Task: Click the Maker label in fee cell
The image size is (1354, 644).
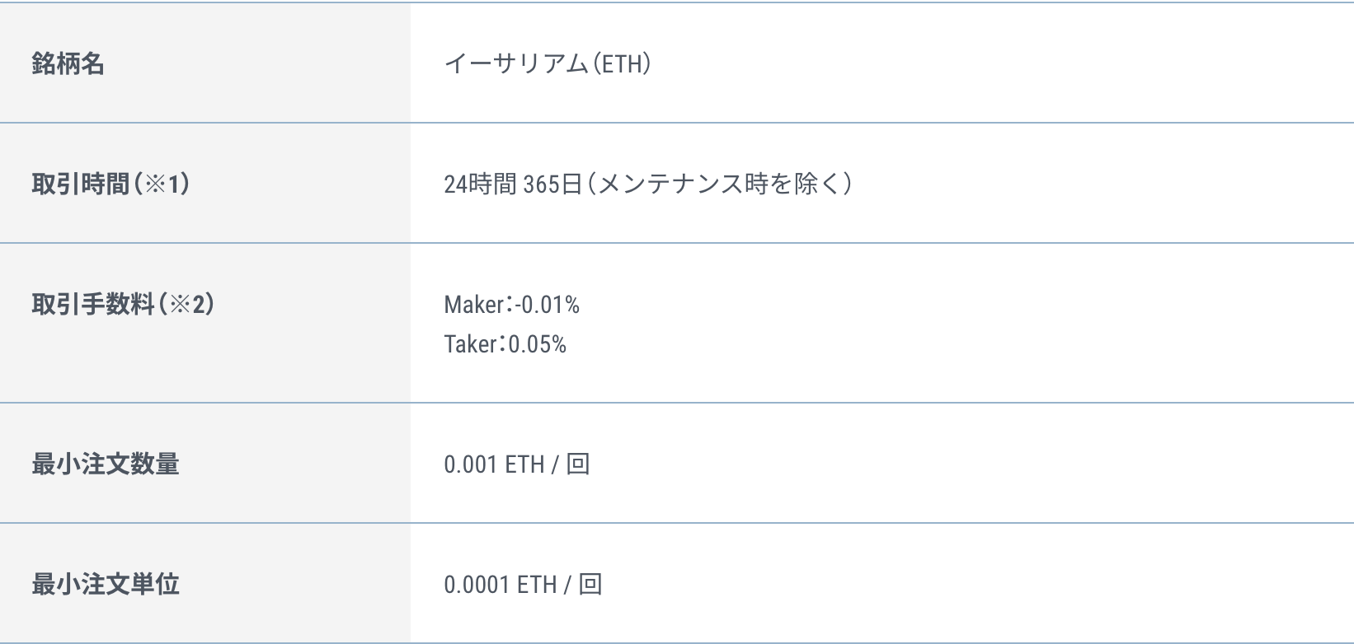Action: pos(472,305)
